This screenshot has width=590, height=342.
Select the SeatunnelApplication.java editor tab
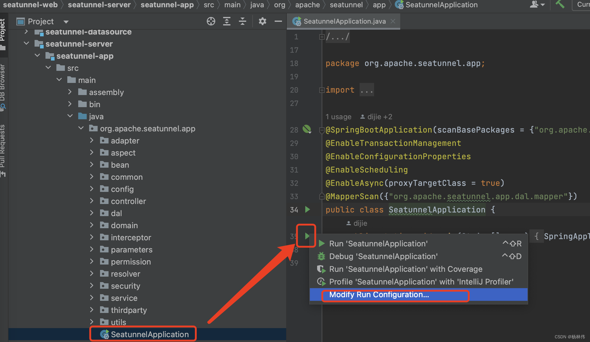(344, 21)
